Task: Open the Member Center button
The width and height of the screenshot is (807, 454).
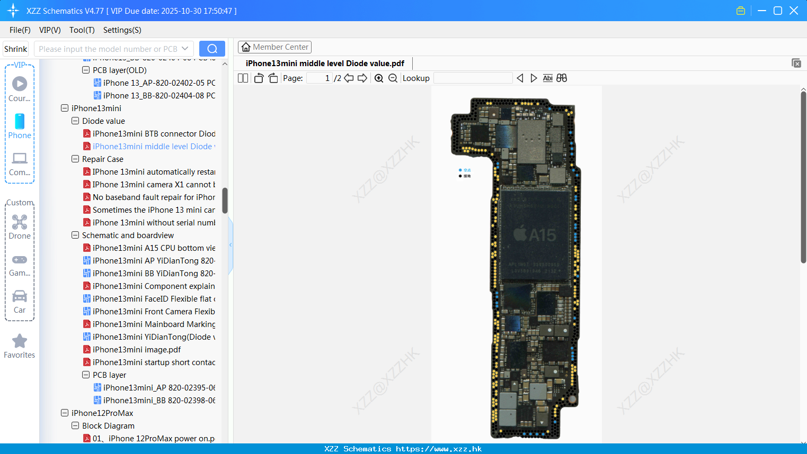Action: pos(274,47)
